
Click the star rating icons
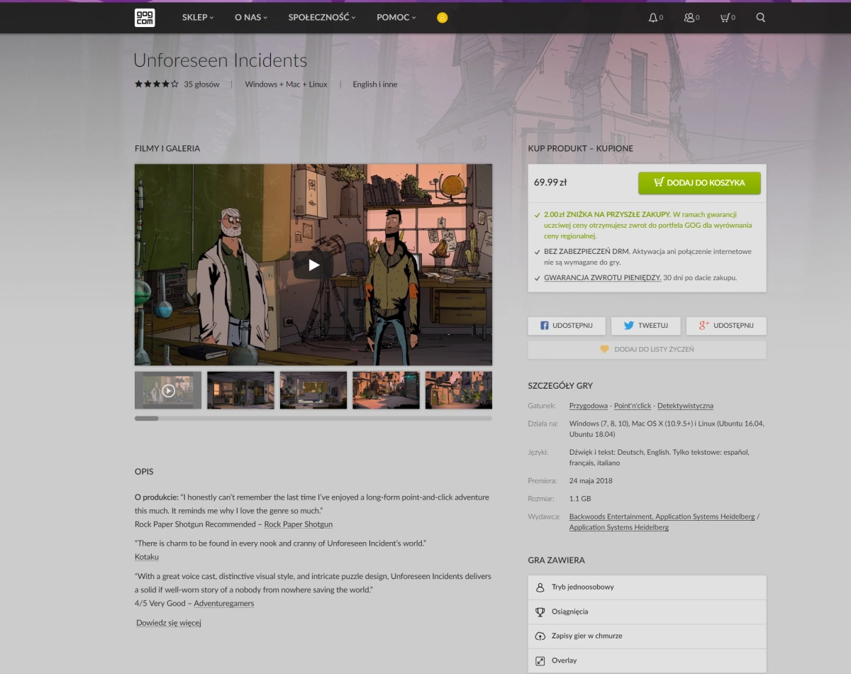pos(157,84)
